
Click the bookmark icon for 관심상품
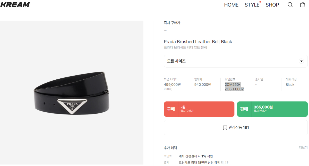pos(225,128)
